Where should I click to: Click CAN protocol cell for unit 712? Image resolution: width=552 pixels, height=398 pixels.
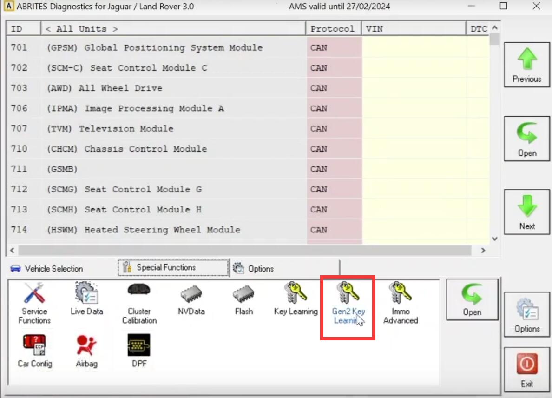click(334, 189)
